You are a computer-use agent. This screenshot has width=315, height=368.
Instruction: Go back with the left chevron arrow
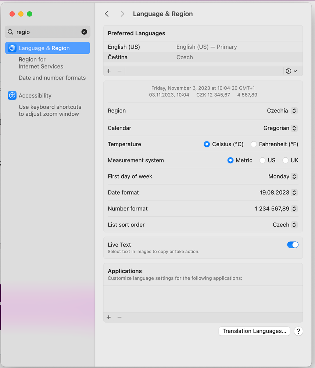point(107,14)
